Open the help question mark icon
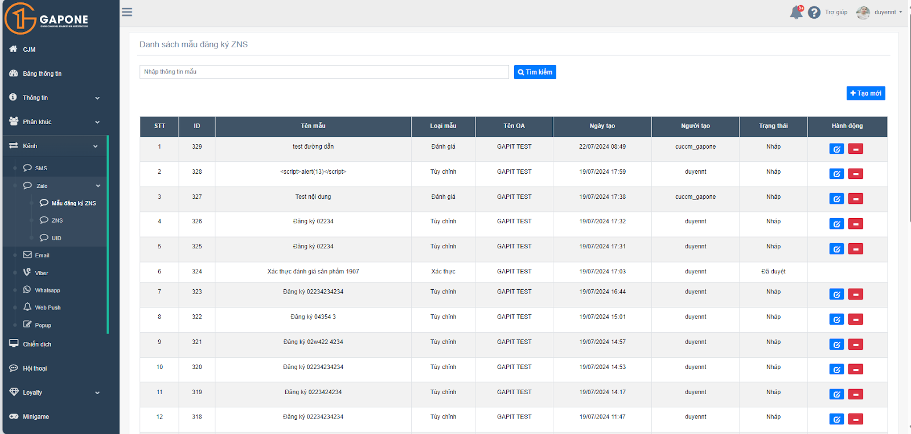 pos(814,13)
